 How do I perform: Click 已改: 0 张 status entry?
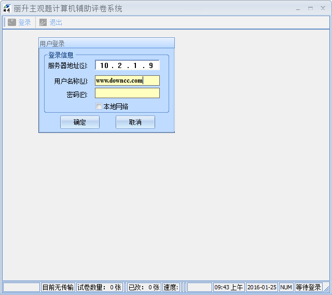pyautogui.click(x=144, y=287)
